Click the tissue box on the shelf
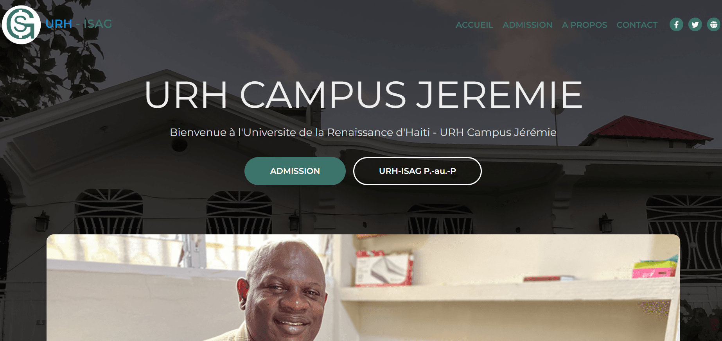The height and width of the screenshot is (341, 722). 384,268
